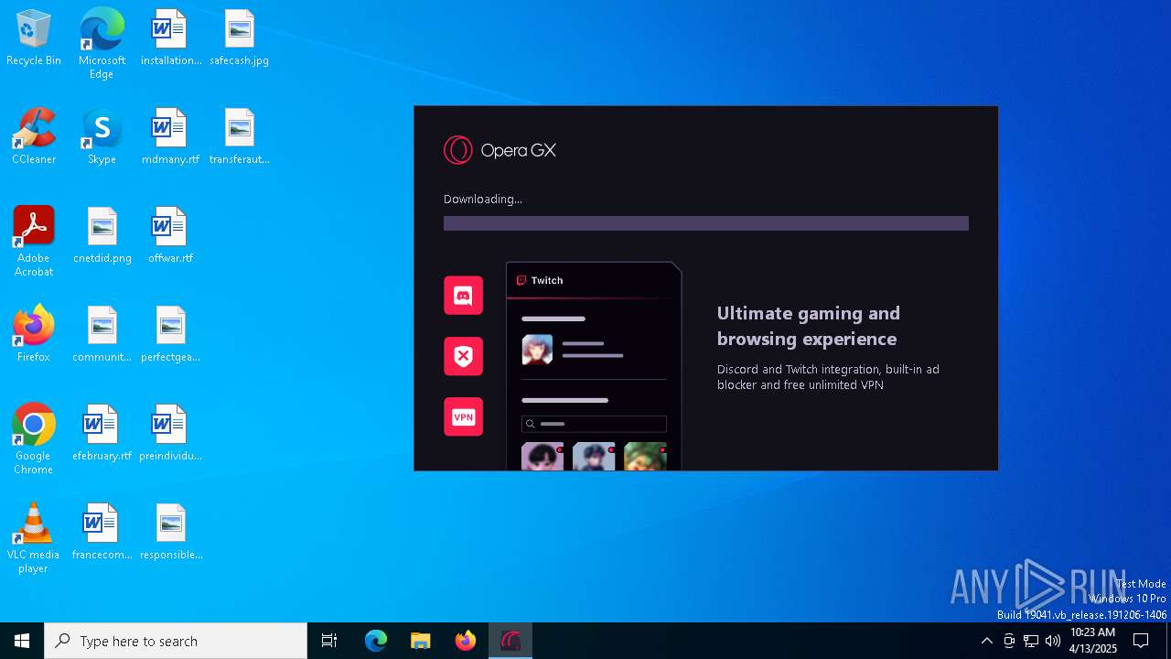The height and width of the screenshot is (659, 1171).
Task: Select the Microsoft Edge desktop shortcut
Action: (102, 44)
